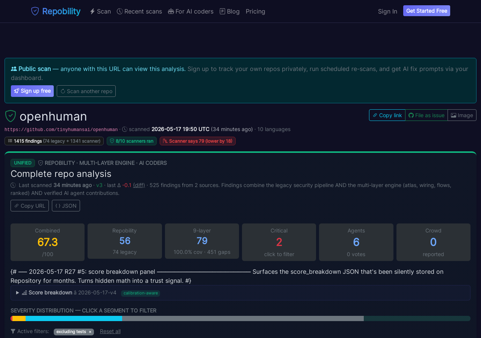
Task: Filter by the Critical 2 card
Action: coord(279,242)
